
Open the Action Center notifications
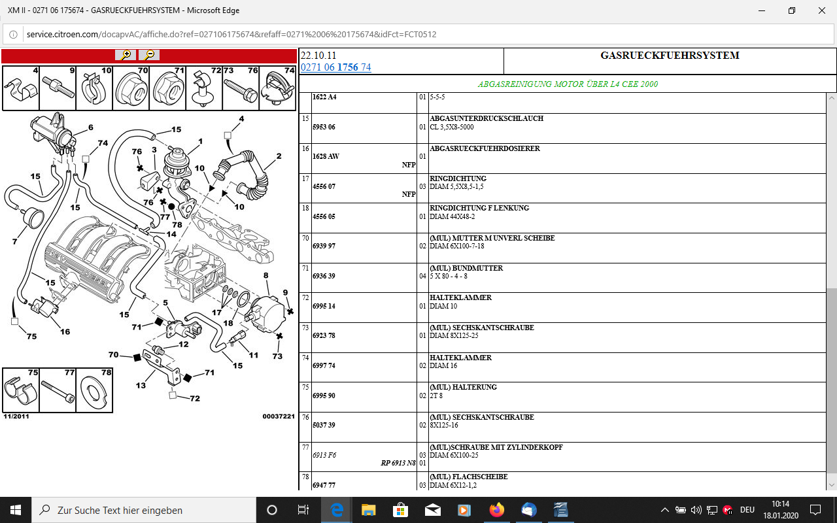pyautogui.click(x=815, y=510)
